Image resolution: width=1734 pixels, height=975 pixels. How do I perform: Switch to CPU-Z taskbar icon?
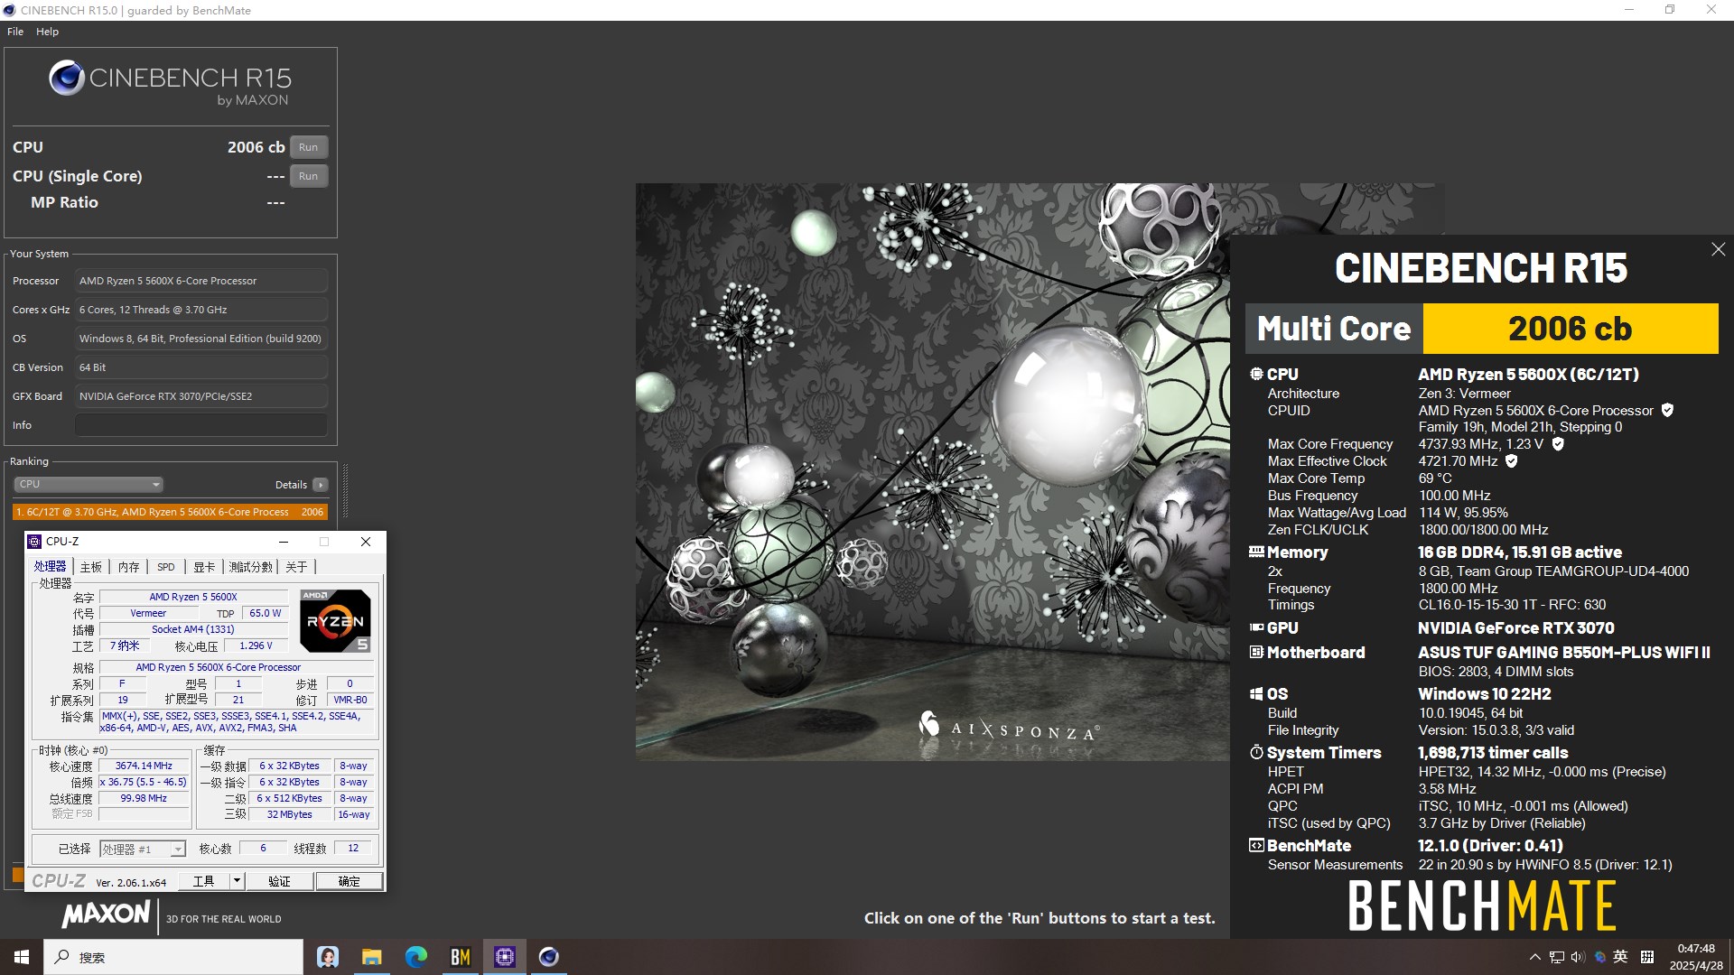[504, 957]
